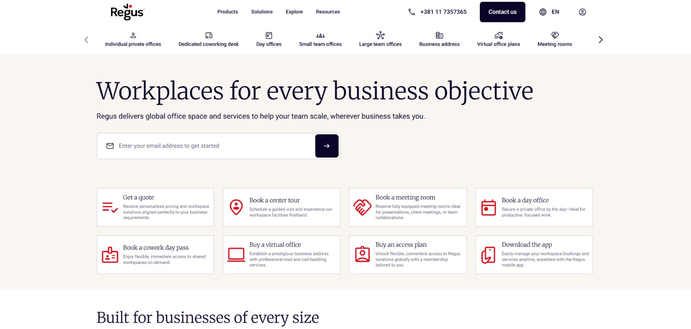Screen dimensions: 691x329
Task: Click the Book a meeting room handshake icon
Action: pos(362,207)
